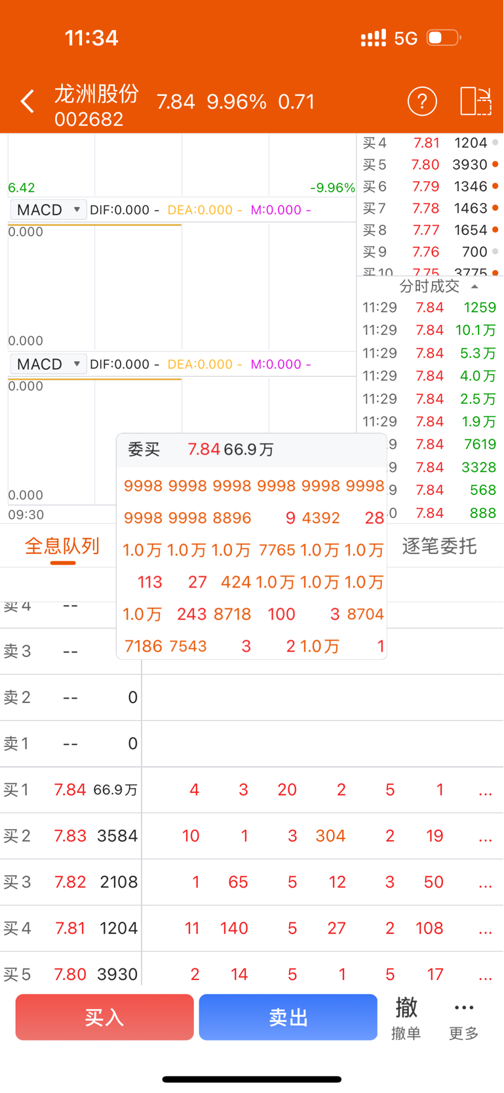Tap order 4392 in the 委买 popup

(321, 518)
